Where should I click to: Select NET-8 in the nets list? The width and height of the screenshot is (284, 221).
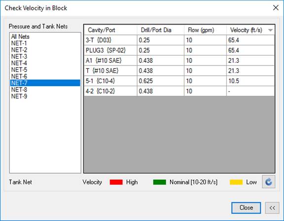tap(19, 90)
